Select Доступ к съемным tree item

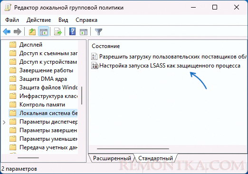pyautogui.click(x=48, y=53)
